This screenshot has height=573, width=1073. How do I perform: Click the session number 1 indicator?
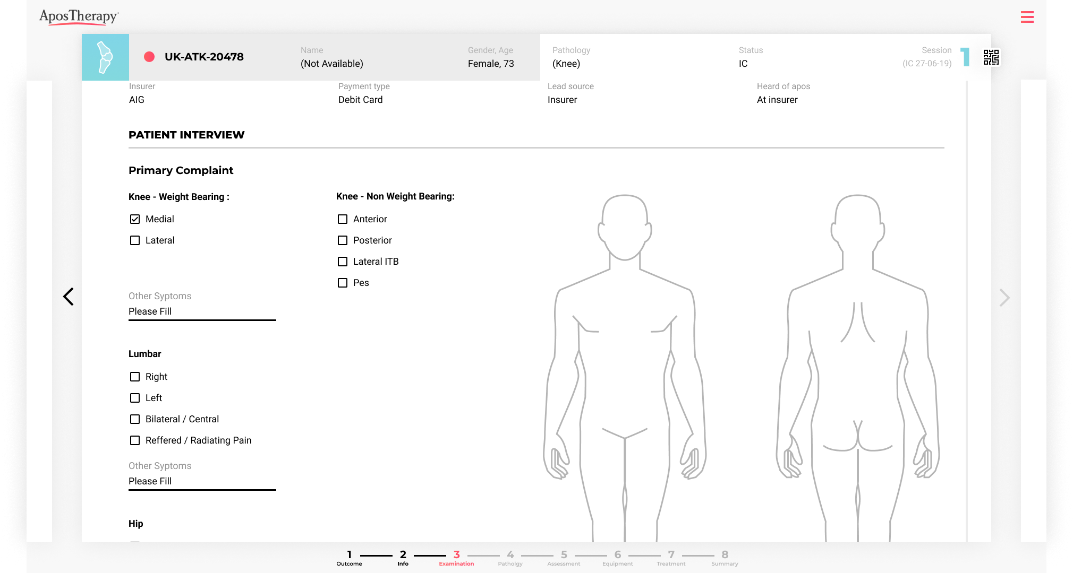click(x=965, y=57)
